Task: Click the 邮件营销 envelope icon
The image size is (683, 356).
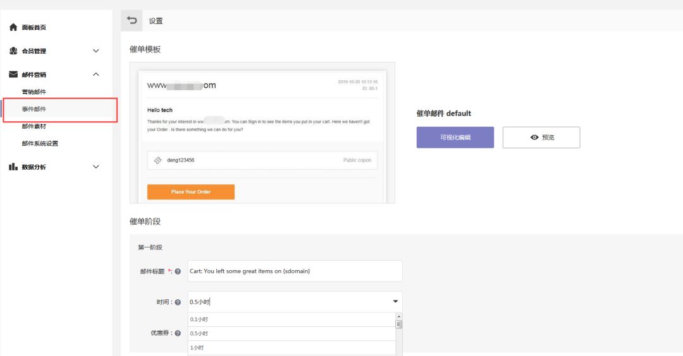Action: click(x=13, y=74)
